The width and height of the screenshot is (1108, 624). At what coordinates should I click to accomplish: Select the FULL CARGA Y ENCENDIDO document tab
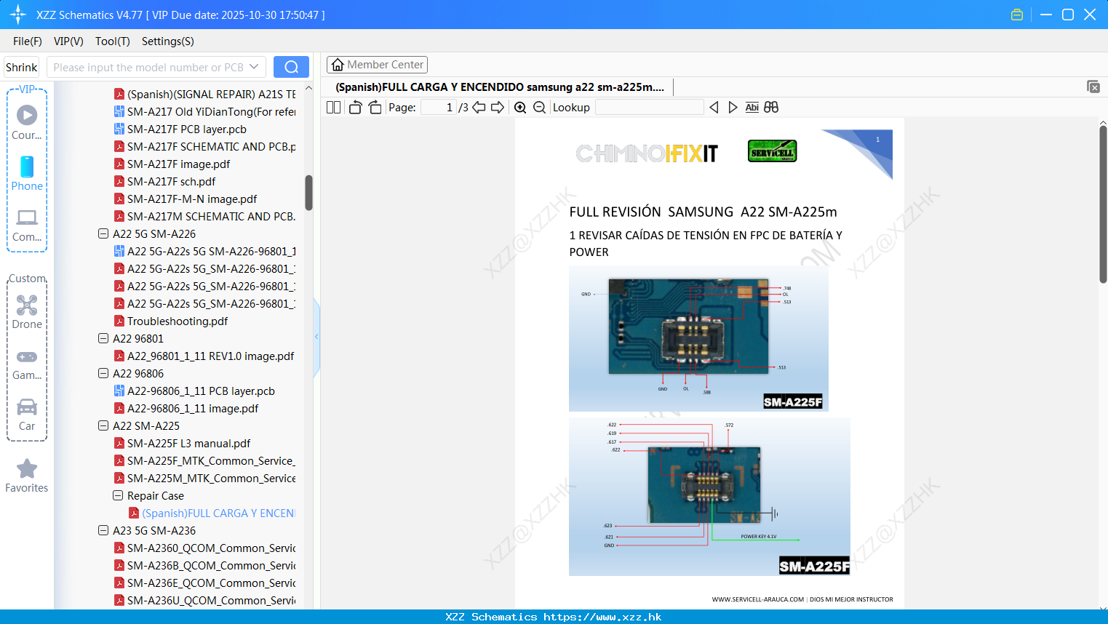(x=500, y=87)
